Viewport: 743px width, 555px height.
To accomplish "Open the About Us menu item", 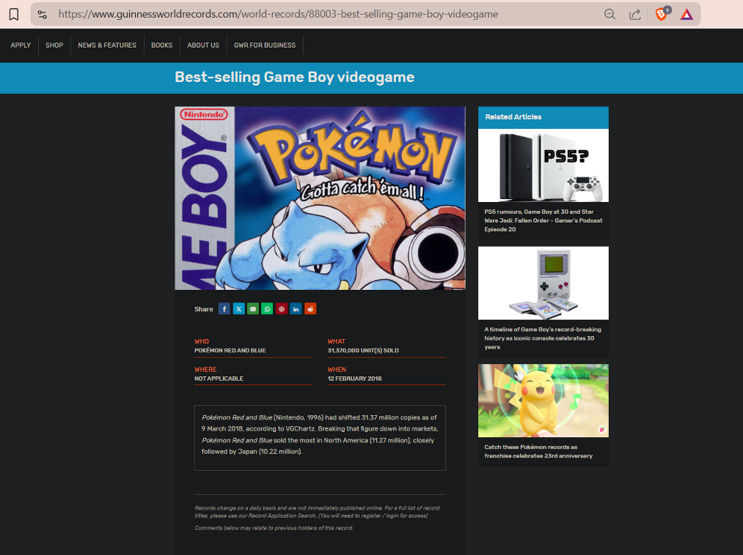I will 203,45.
